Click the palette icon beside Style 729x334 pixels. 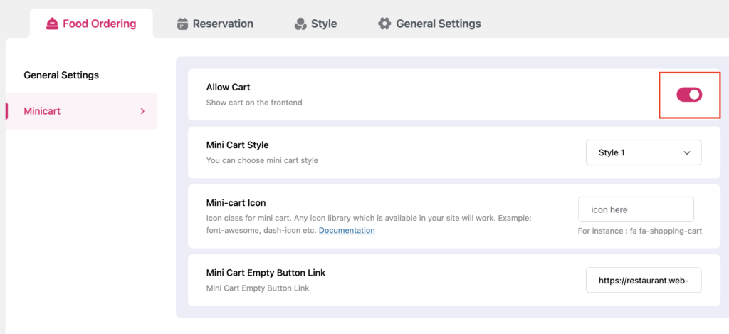[x=300, y=24]
